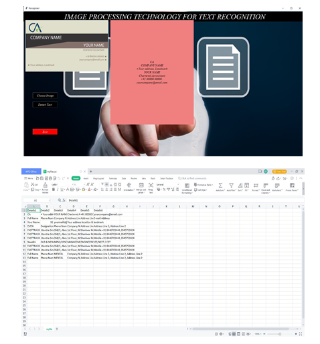320x344 pixels.
Task: Open the font name dropdown
Action: coord(62,184)
